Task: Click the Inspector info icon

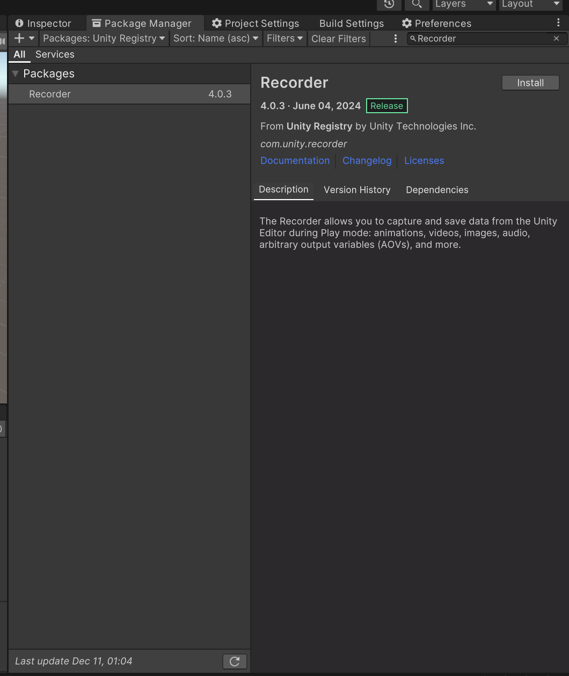Action: click(19, 23)
